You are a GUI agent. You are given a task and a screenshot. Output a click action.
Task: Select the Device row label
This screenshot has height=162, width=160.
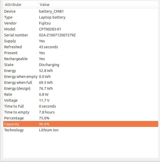[x=10, y=11]
